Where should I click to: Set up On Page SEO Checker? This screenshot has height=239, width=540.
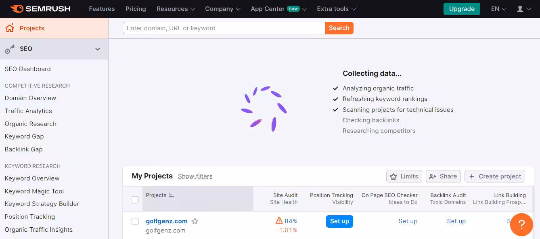(x=408, y=221)
